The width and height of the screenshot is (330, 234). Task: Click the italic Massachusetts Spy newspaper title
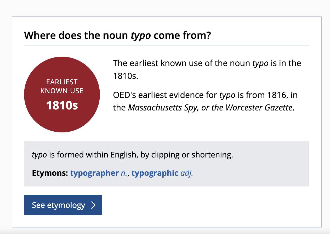pos(162,108)
